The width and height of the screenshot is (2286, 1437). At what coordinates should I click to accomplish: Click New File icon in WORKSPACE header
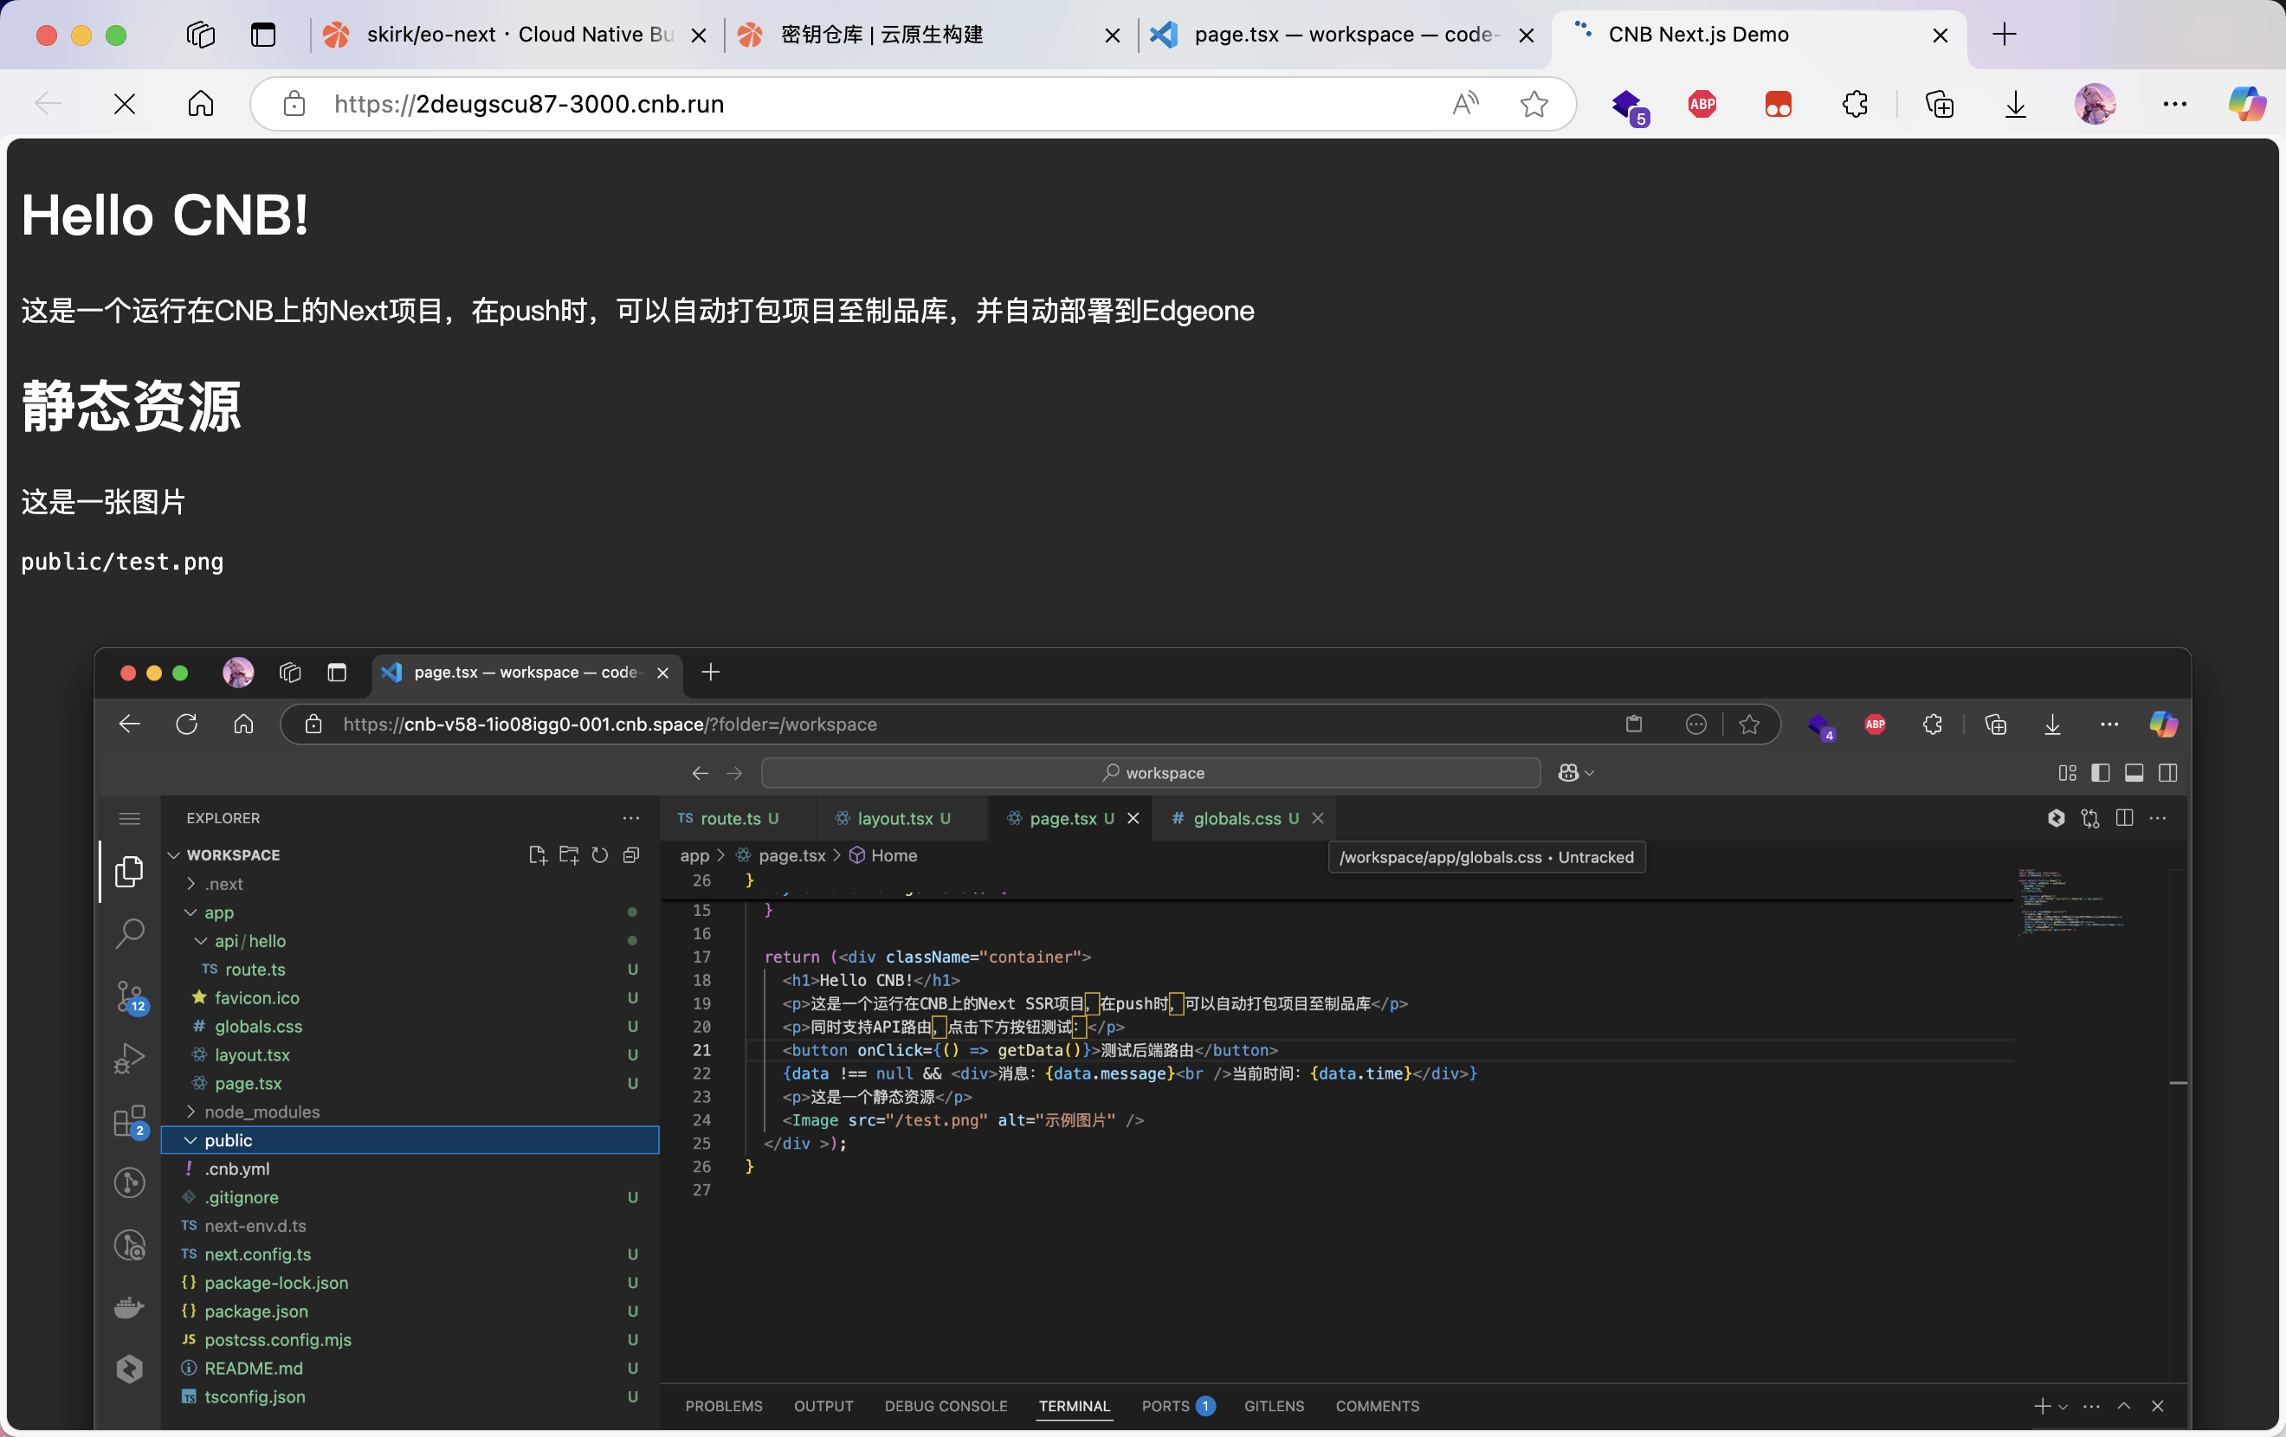pos(538,854)
